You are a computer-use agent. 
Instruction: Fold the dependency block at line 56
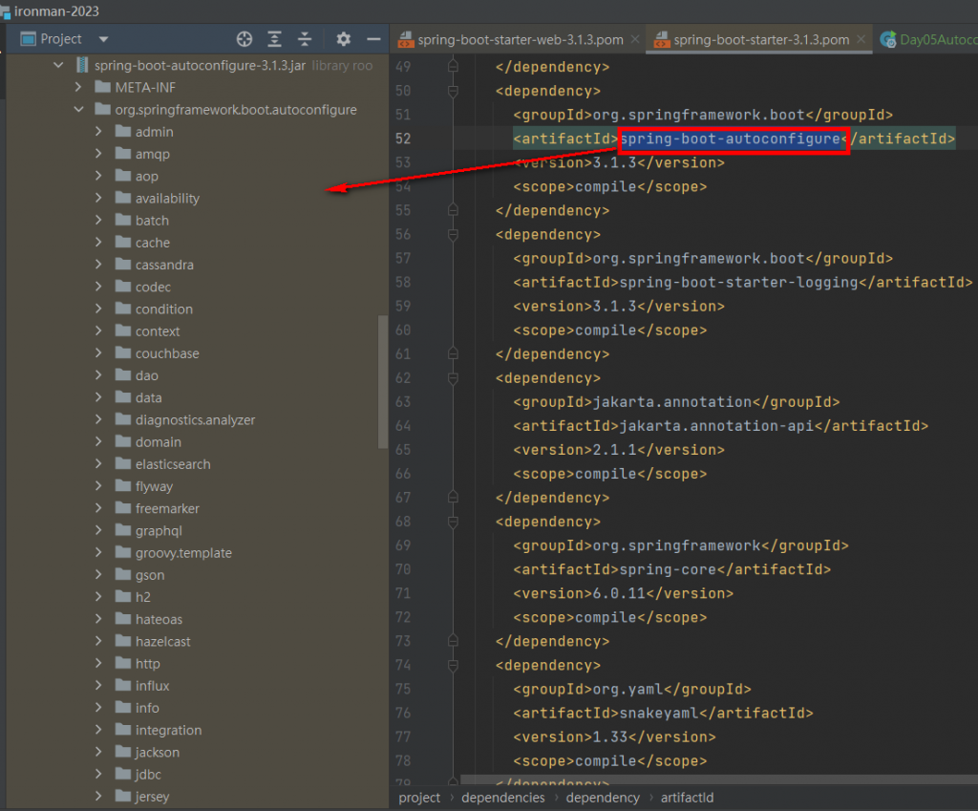click(x=454, y=235)
